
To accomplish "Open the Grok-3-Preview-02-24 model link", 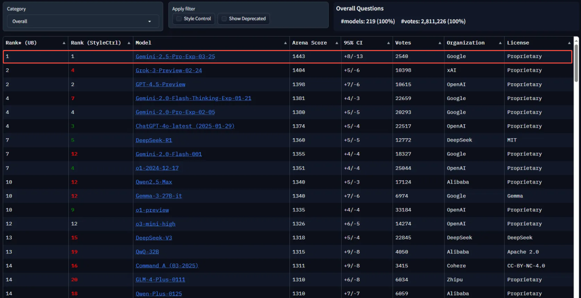I will pyautogui.click(x=168, y=70).
